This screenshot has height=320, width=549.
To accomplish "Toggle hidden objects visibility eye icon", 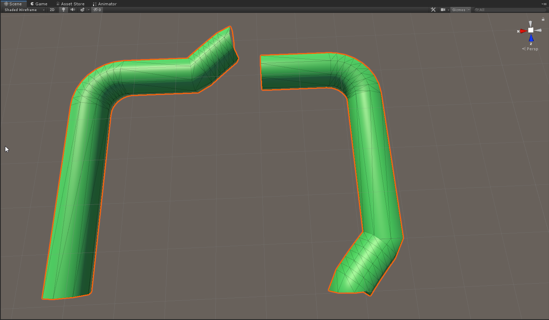I will [x=97, y=10].
